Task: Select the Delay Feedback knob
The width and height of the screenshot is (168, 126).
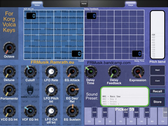Action: tap(114, 71)
